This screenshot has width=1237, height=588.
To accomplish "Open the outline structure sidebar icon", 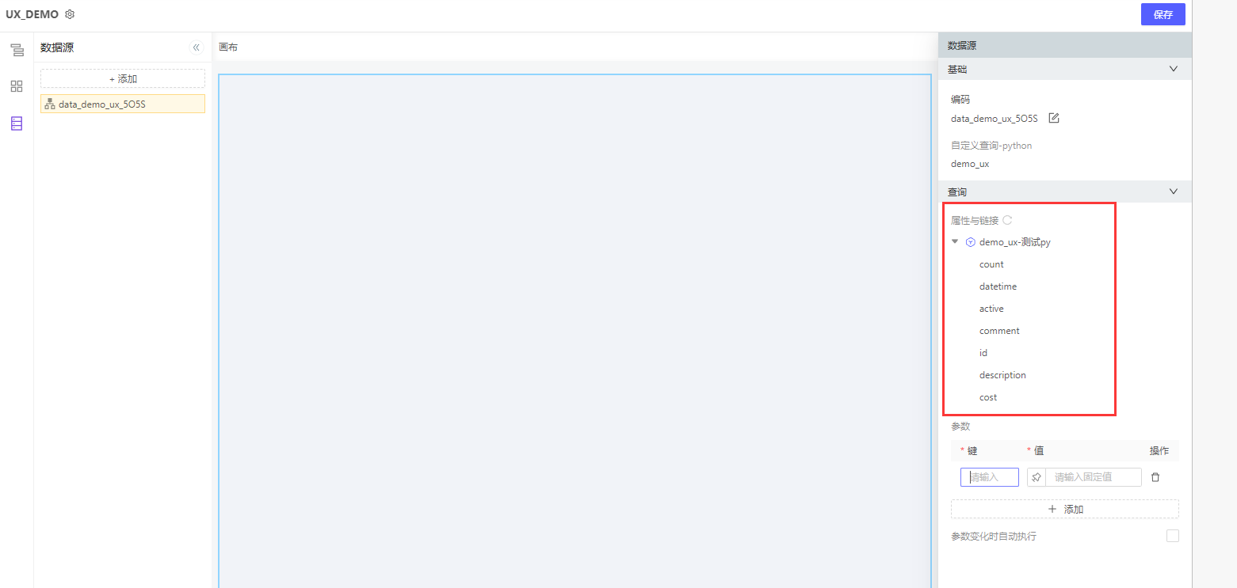I will [17, 51].
